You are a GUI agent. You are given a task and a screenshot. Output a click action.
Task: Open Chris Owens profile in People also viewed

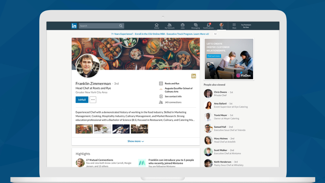[220, 92]
